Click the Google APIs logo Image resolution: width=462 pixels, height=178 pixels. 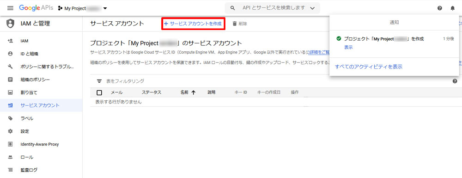tap(36, 8)
